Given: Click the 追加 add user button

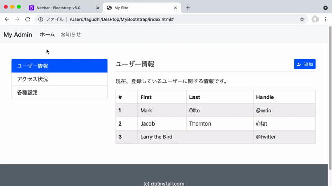Looking at the screenshot, I should (x=305, y=64).
